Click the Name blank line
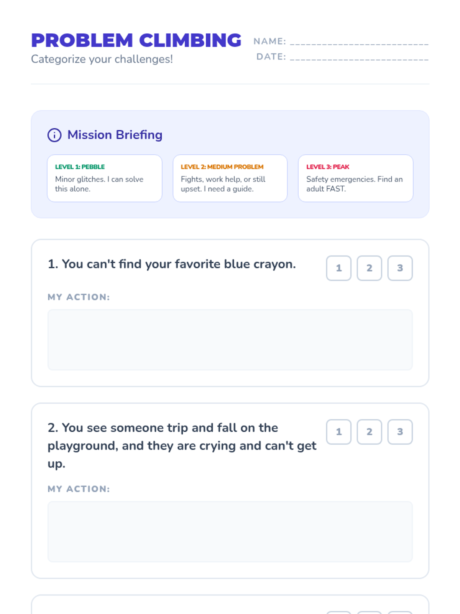The width and height of the screenshot is (460, 614). [359, 41]
